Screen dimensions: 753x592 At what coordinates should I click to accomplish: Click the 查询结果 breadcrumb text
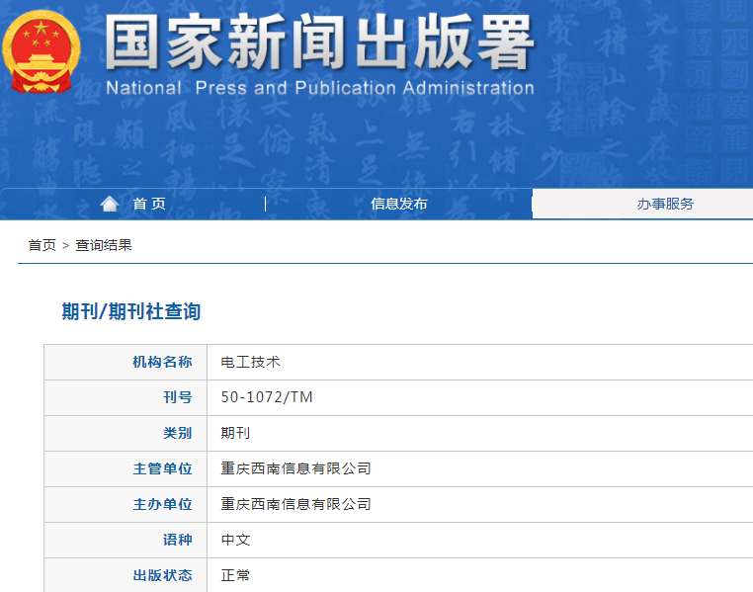pyautogui.click(x=104, y=245)
